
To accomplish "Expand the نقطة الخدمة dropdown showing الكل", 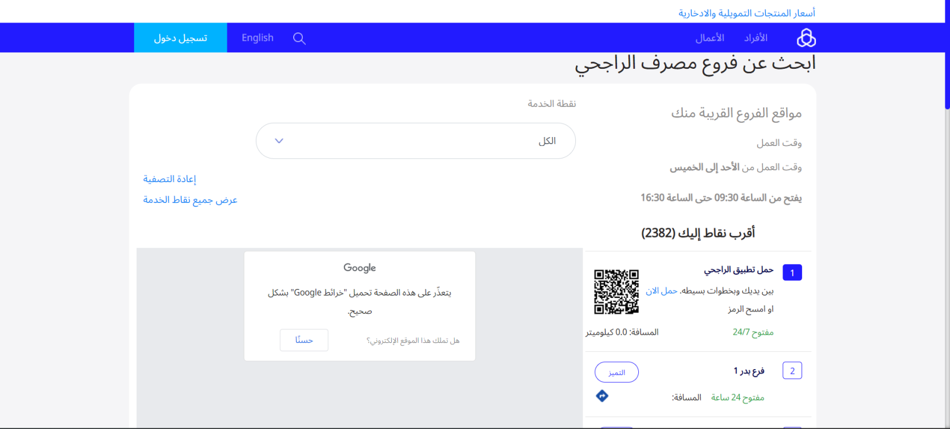I will 416,141.
